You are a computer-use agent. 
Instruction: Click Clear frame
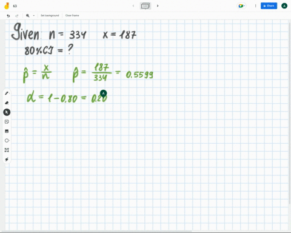(72, 16)
